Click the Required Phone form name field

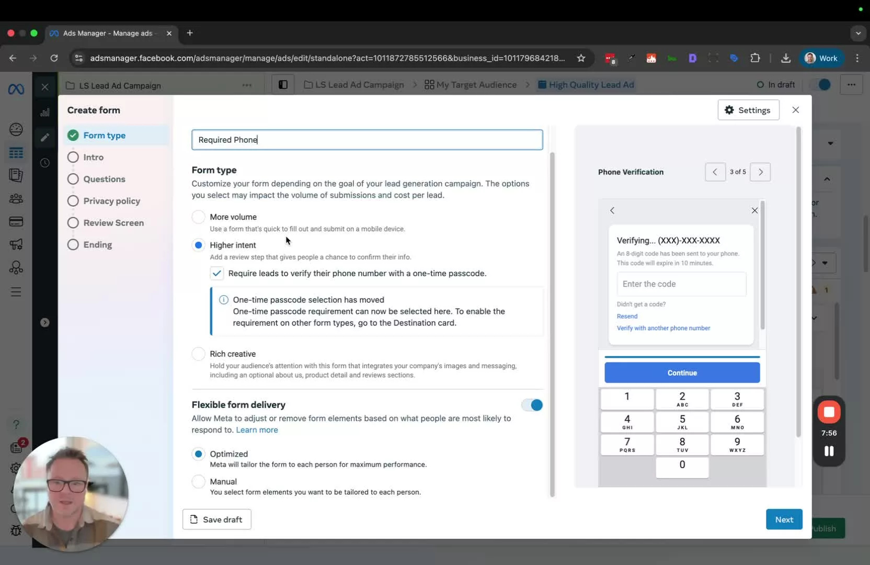click(x=367, y=140)
